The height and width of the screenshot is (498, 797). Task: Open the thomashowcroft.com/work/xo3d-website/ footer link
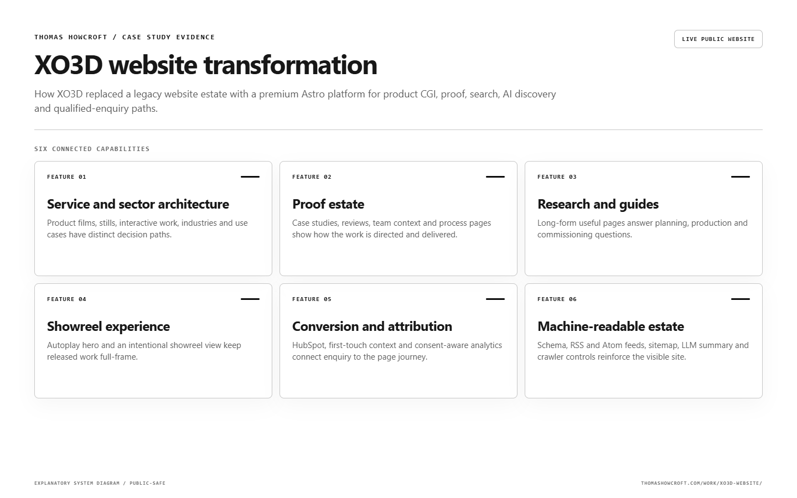tap(701, 483)
